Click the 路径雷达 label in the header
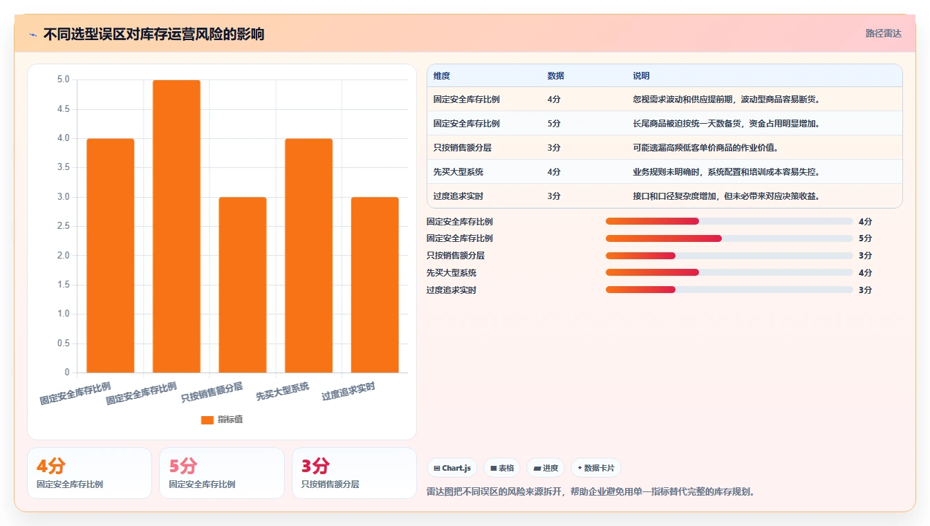Screen dimensions: 930x526 click(x=884, y=33)
